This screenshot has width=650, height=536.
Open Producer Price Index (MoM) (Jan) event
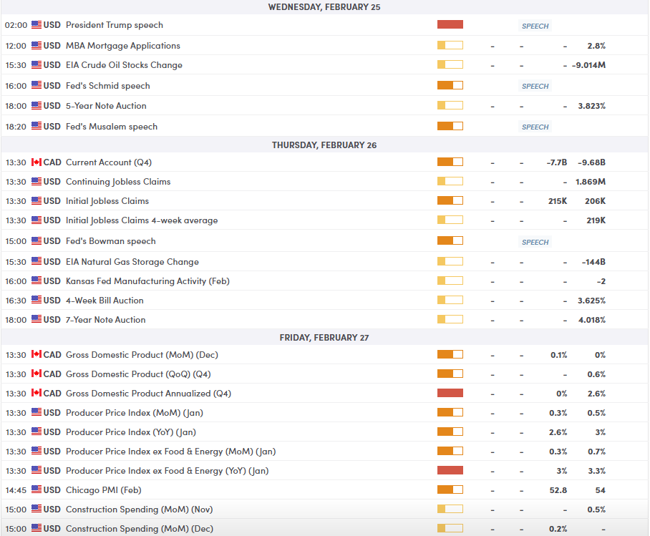tap(135, 413)
